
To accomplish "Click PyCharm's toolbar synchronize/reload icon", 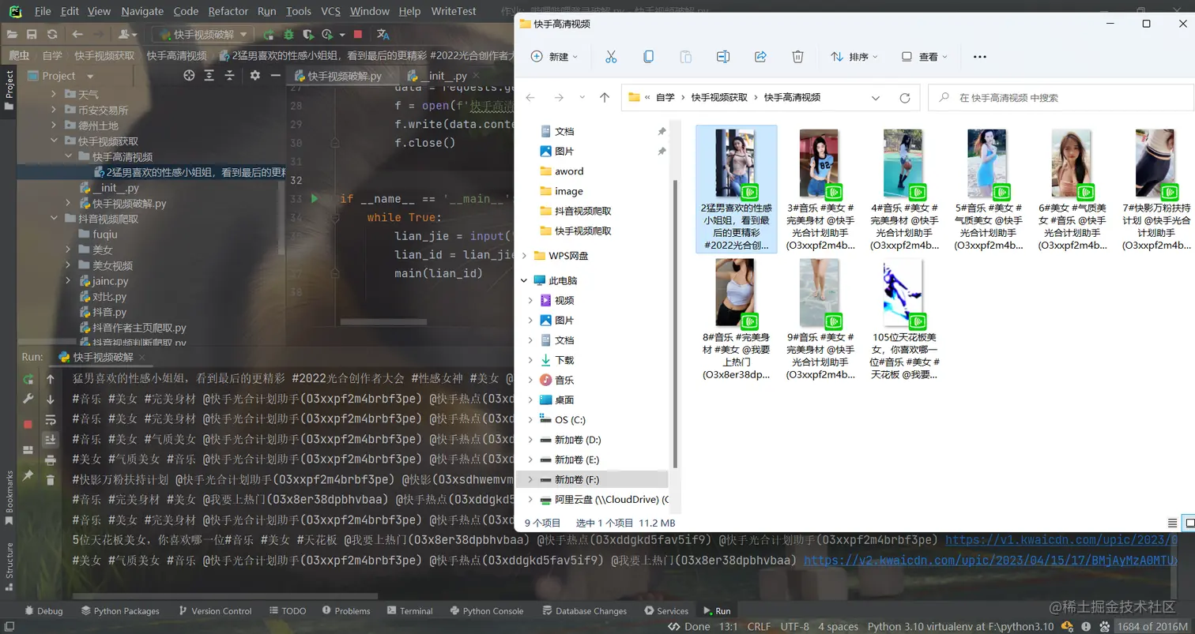I will (52, 35).
